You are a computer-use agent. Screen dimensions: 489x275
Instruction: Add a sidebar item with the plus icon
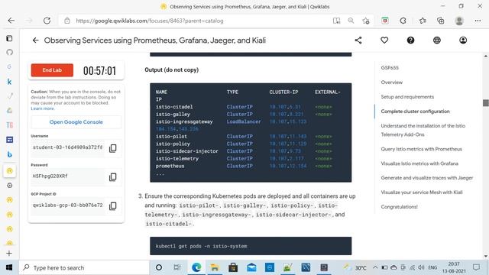click(9, 253)
